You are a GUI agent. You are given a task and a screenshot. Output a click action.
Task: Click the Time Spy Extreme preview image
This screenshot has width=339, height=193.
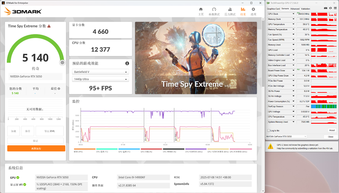tap(196, 58)
